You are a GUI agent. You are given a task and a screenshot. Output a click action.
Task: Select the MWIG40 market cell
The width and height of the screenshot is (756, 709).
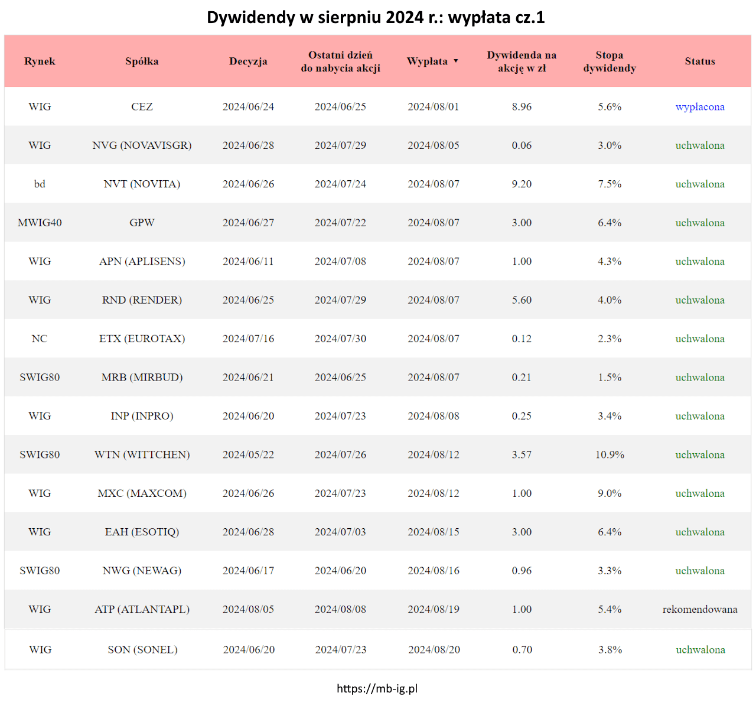tap(40, 223)
